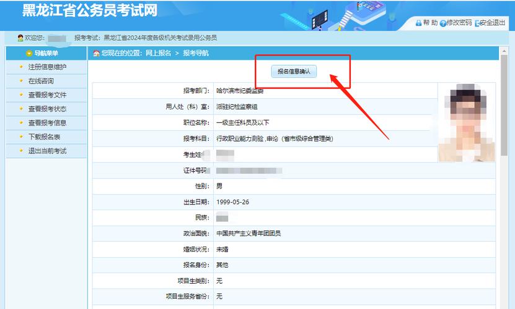Click 报考导航 in breadcrumb
Image resolution: width=515 pixels, height=309 pixels.
click(x=196, y=53)
